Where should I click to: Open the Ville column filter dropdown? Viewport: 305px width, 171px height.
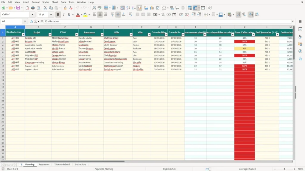point(149,34)
